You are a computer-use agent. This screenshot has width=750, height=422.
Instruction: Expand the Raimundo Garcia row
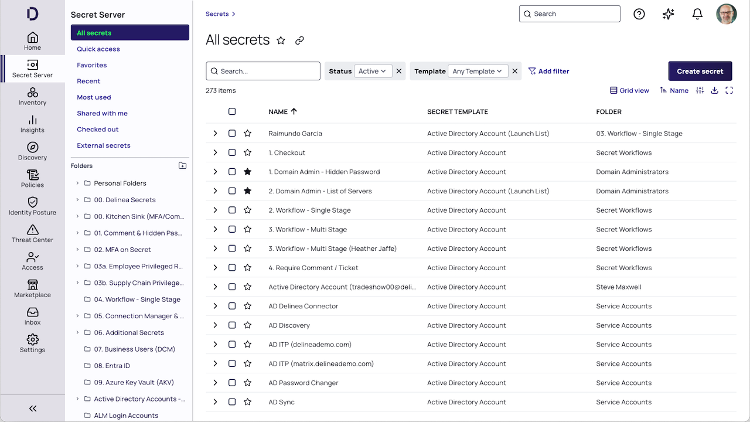215,134
